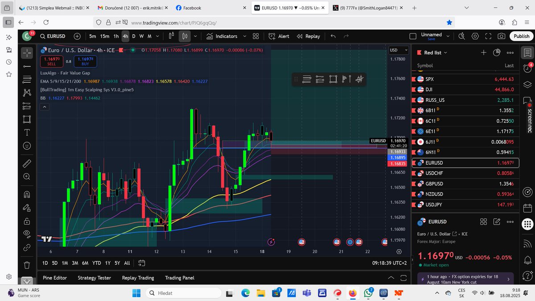Switch to the 5m timeframe
This screenshot has height=301, width=535.
coord(92,36)
